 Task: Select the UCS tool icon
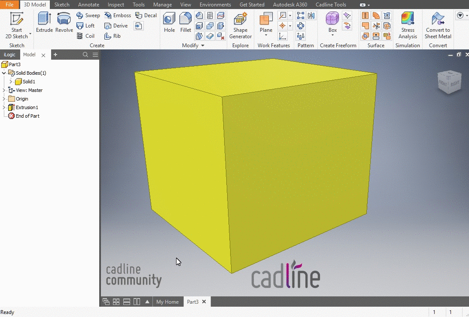pyautogui.click(x=282, y=36)
